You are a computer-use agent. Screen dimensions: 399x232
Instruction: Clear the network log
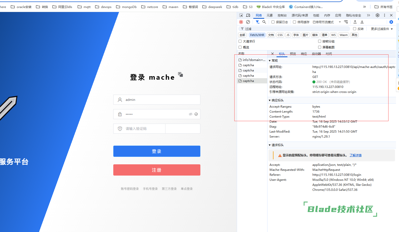tap(248, 22)
